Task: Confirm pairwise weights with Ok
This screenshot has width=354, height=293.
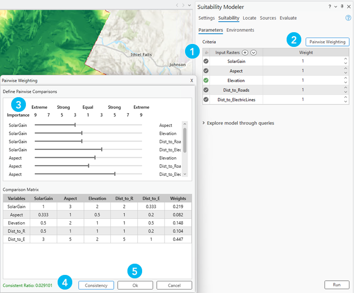Action: point(135,285)
